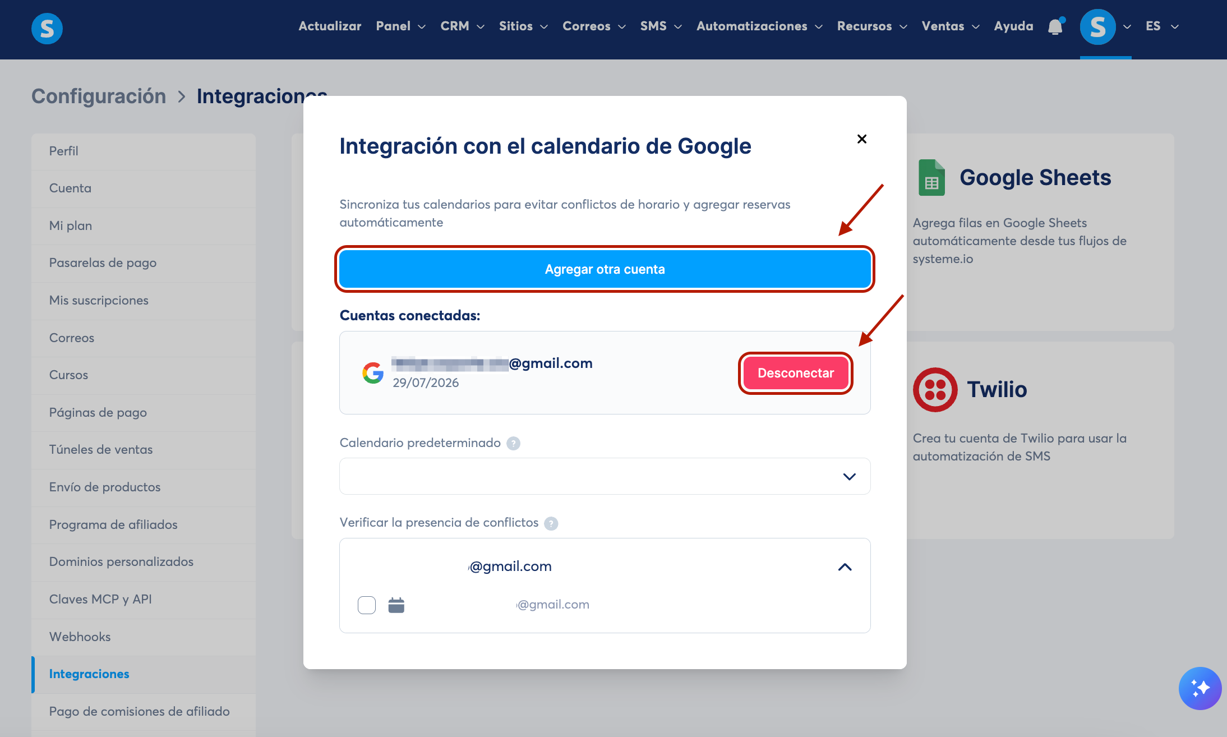Collapse the gmail.com account calendar list
The height and width of the screenshot is (737, 1227).
845,566
